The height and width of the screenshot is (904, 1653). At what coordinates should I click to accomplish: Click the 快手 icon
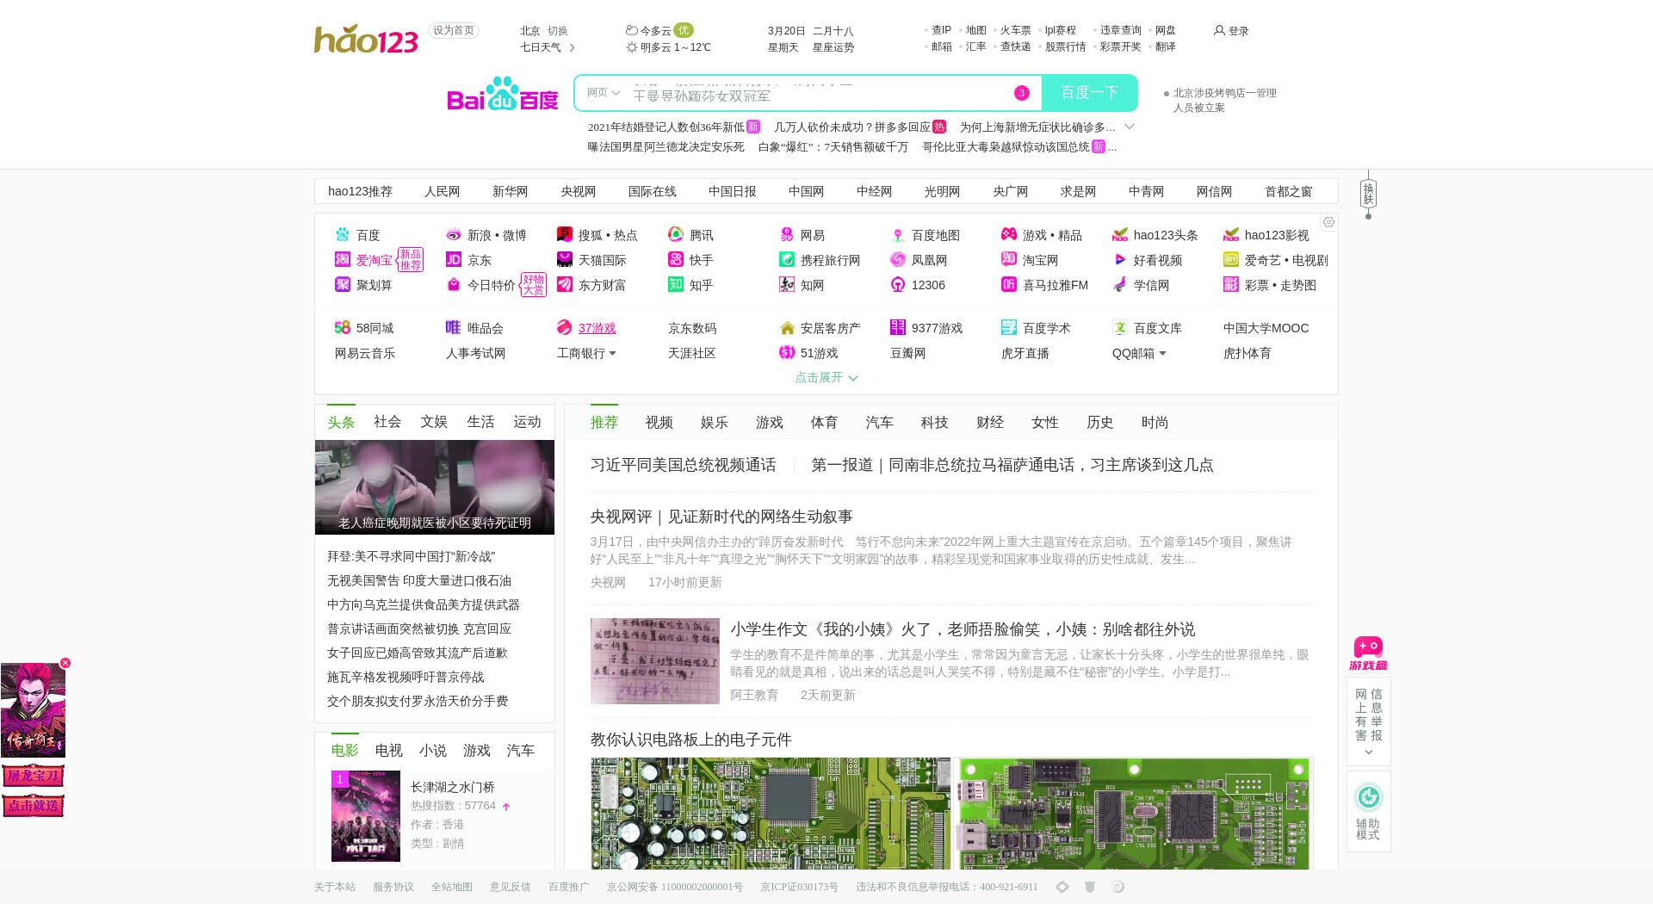point(676,260)
